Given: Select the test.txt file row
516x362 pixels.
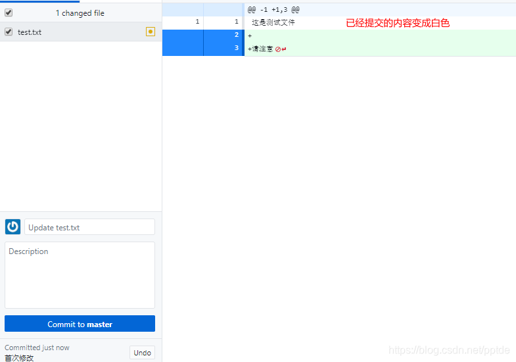Looking at the screenshot, I should tap(81, 32).
